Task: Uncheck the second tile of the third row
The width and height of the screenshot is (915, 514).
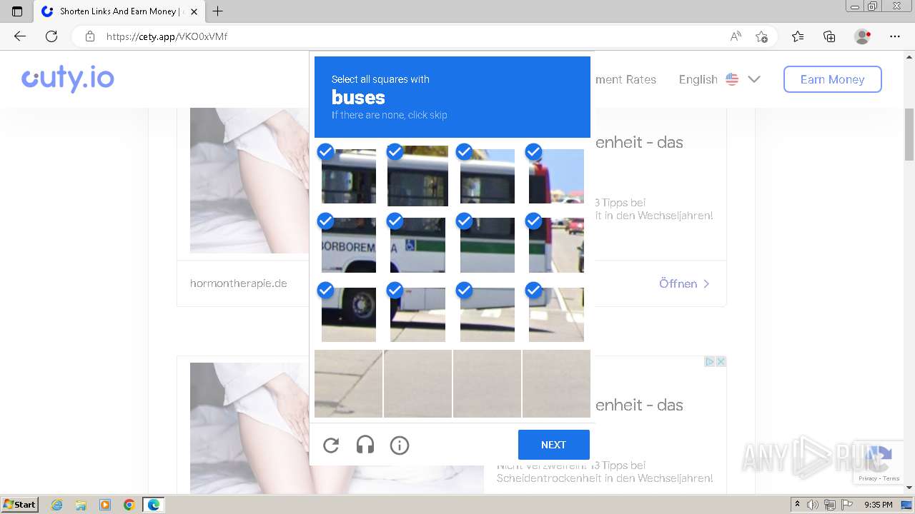Action: click(x=417, y=313)
